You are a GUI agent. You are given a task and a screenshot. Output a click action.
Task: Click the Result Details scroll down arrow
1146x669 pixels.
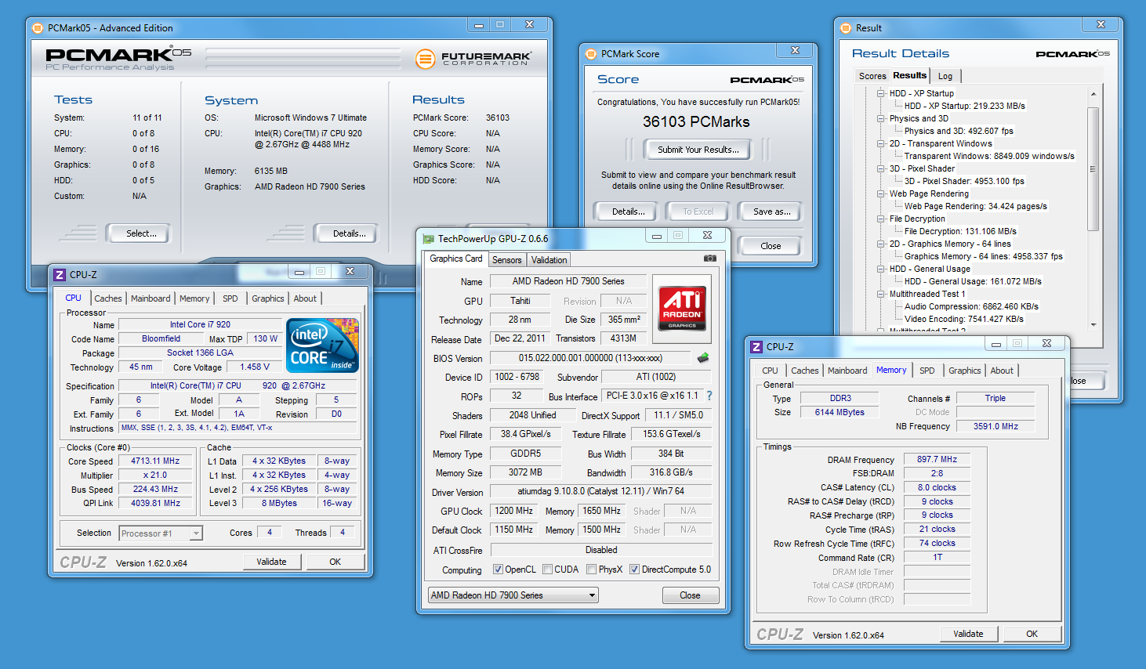coord(1093,324)
